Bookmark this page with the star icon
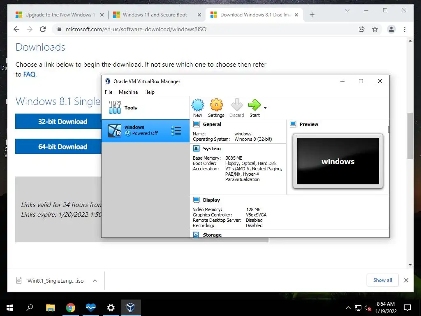Viewport: 421px width, 316px height. (375, 29)
